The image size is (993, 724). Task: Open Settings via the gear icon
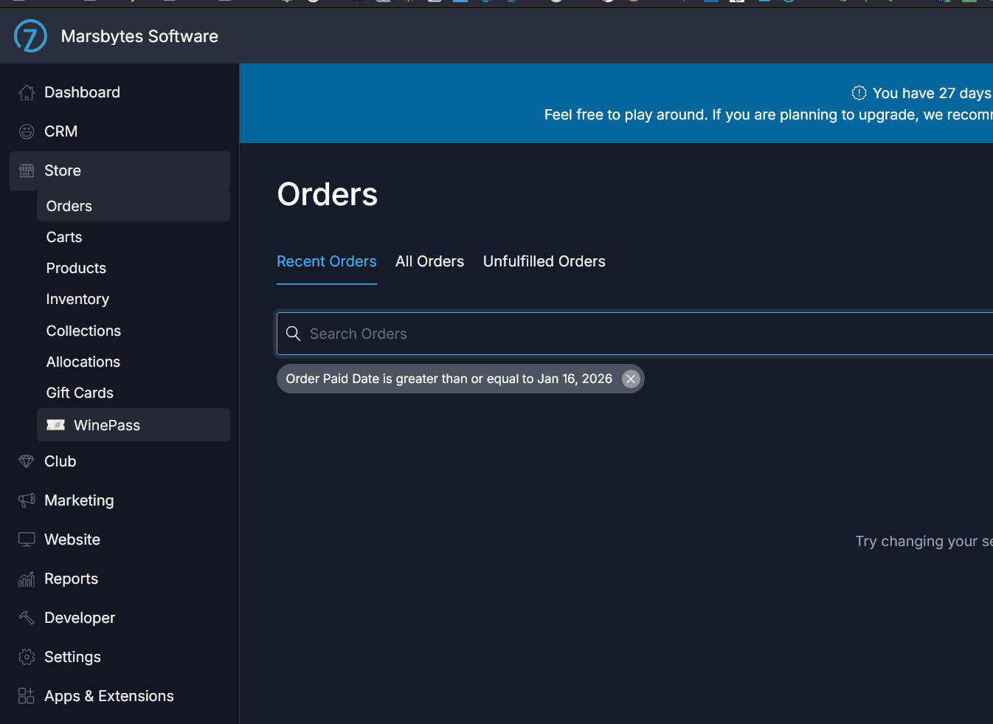[27, 657]
